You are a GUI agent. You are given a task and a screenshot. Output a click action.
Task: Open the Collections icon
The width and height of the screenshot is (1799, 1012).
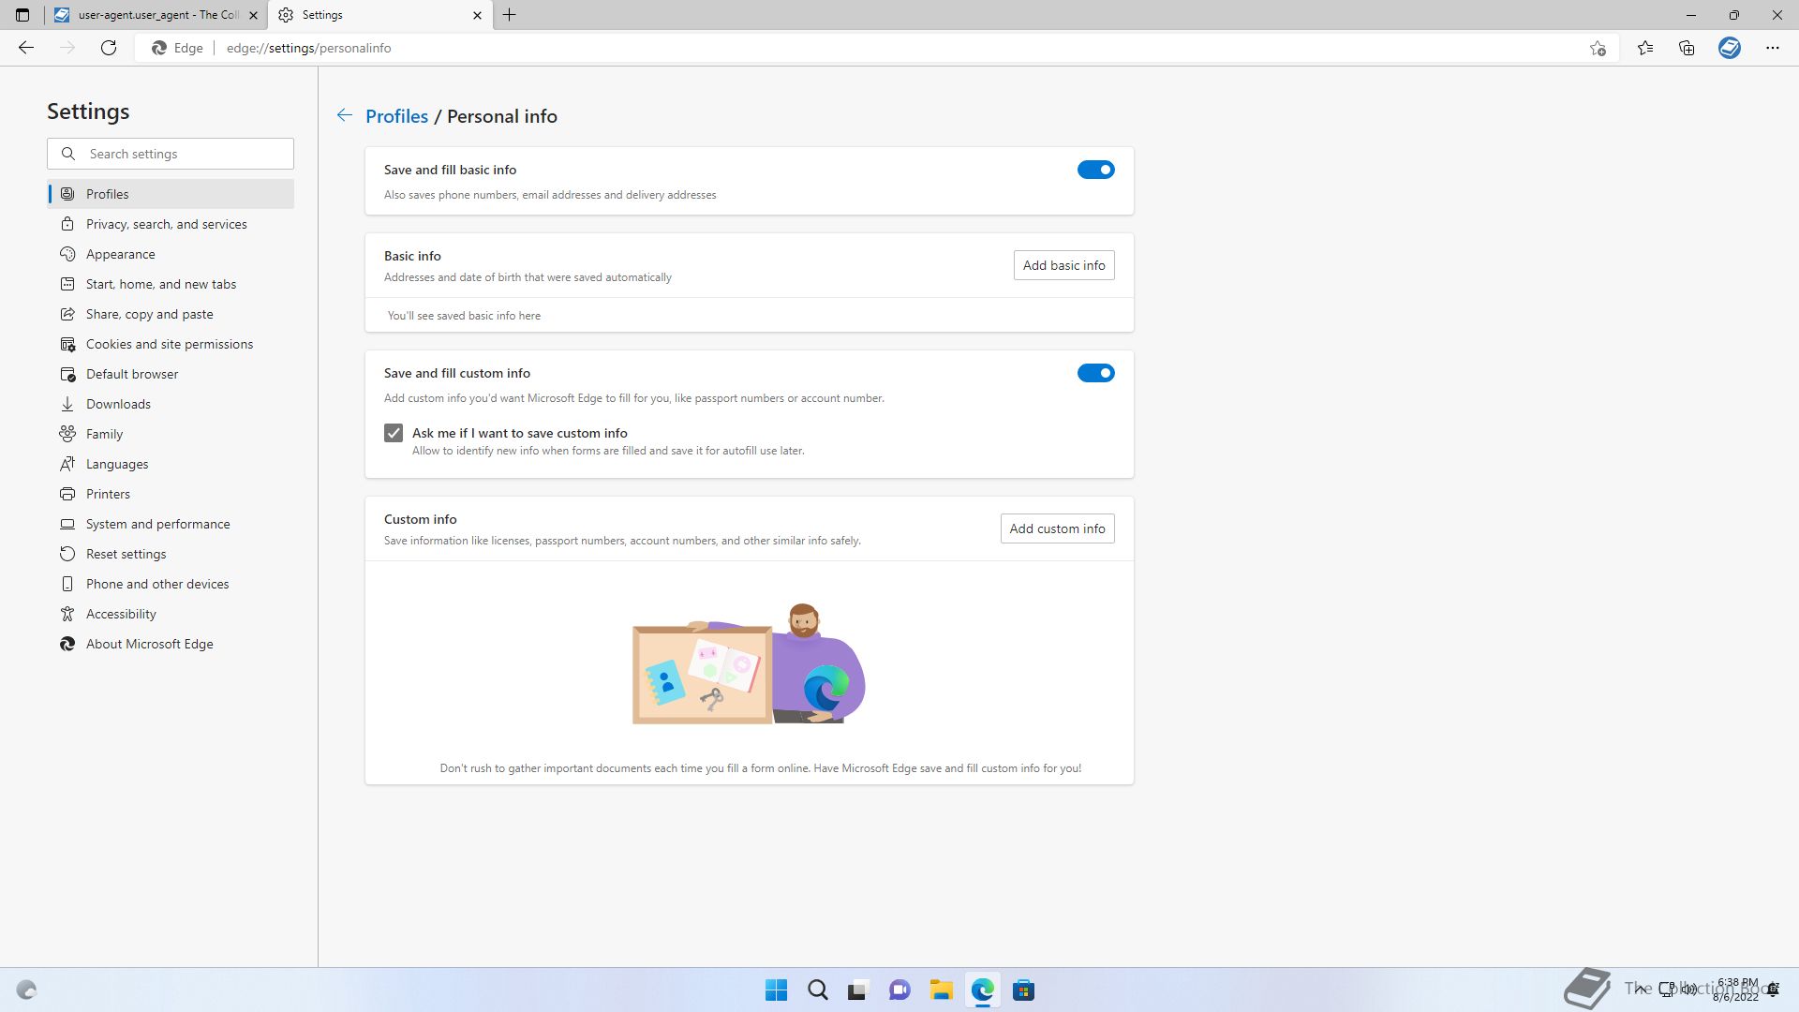[x=1687, y=48]
